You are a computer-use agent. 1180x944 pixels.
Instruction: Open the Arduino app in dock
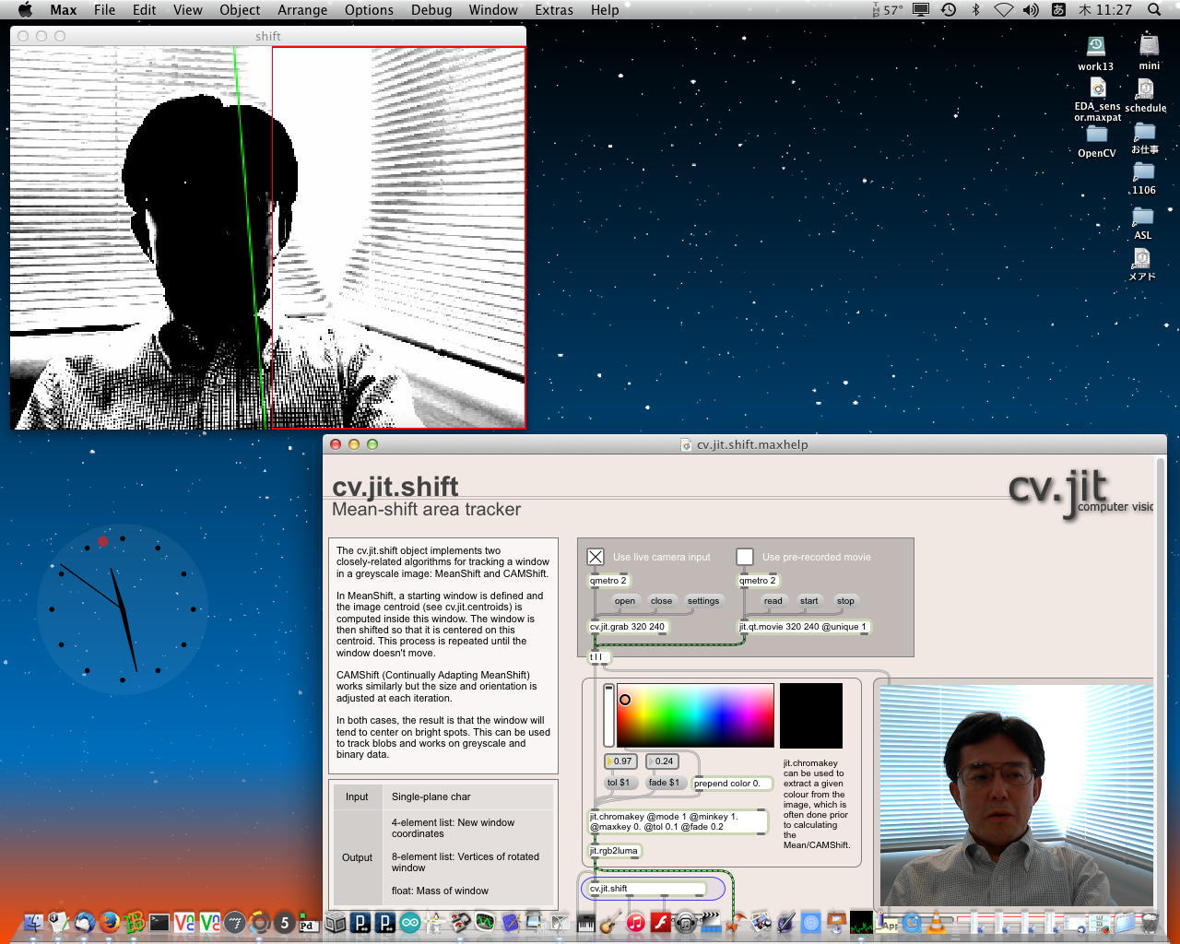click(x=409, y=922)
